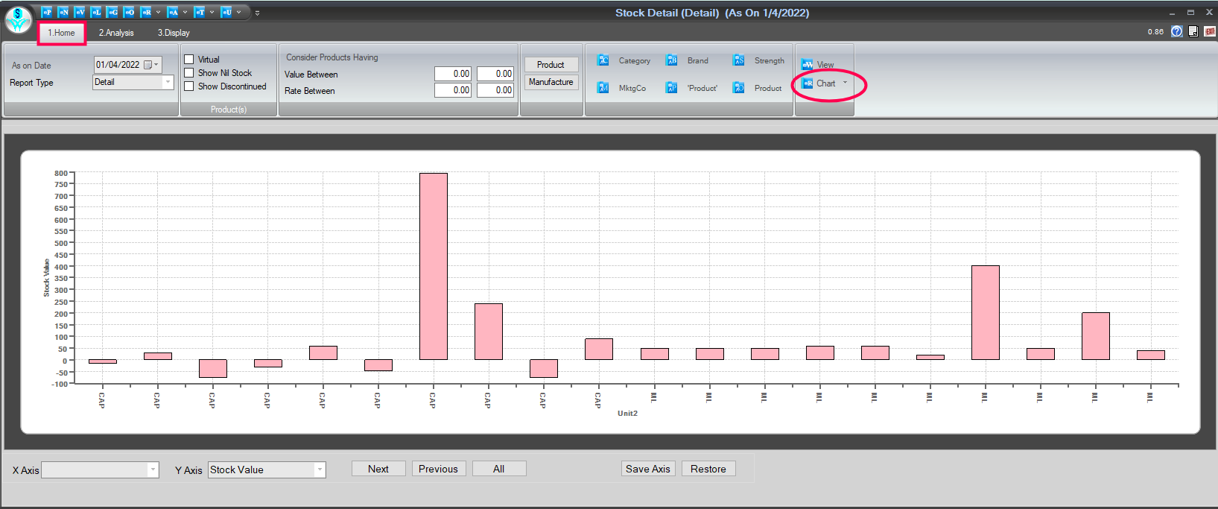Click the Category label in the ribbon
Image resolution: width=1218 pixels, height=509 pixels.
click(635, 61)
